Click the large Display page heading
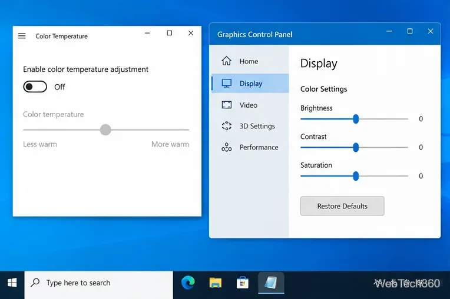Viewport: 450px width, 299px height. (x=319, y=64)
